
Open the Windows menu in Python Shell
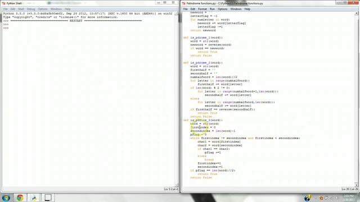(56, 9)
